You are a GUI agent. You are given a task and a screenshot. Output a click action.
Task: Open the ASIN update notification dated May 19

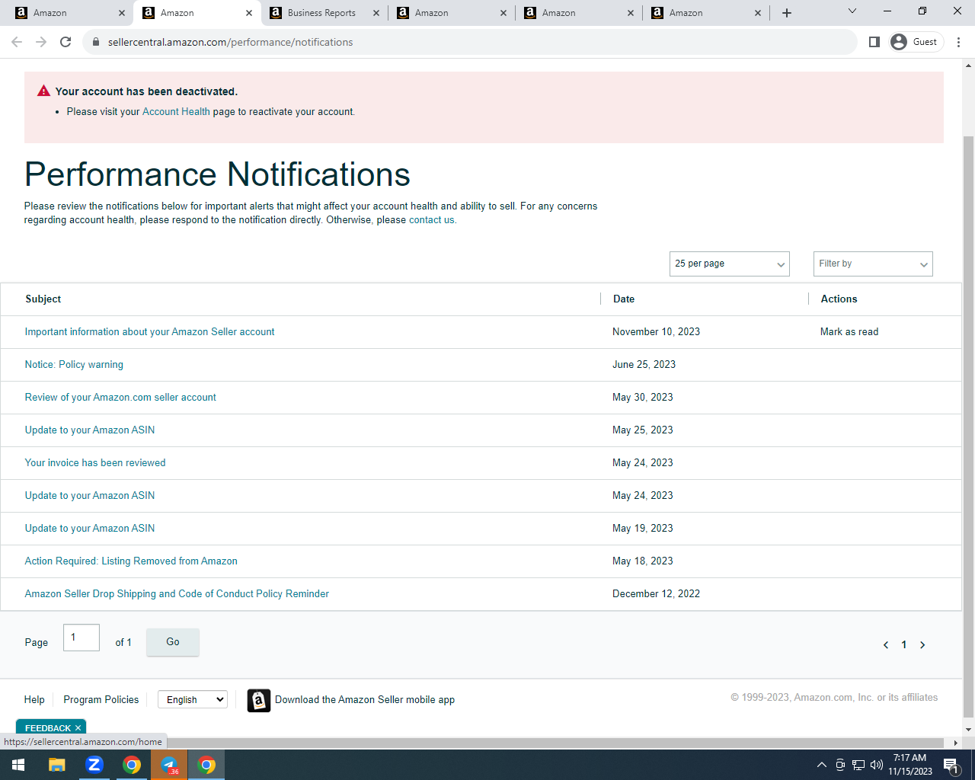click(x=90, y=529)
